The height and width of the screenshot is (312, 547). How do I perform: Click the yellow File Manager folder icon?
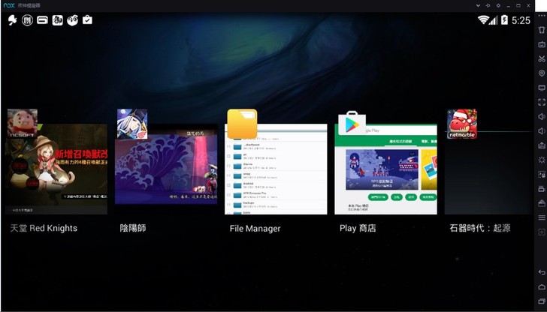(242, 124)
